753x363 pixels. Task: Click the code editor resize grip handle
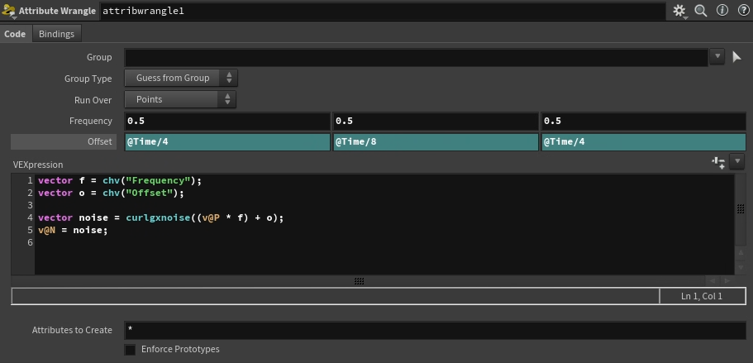tap(359, 281)
